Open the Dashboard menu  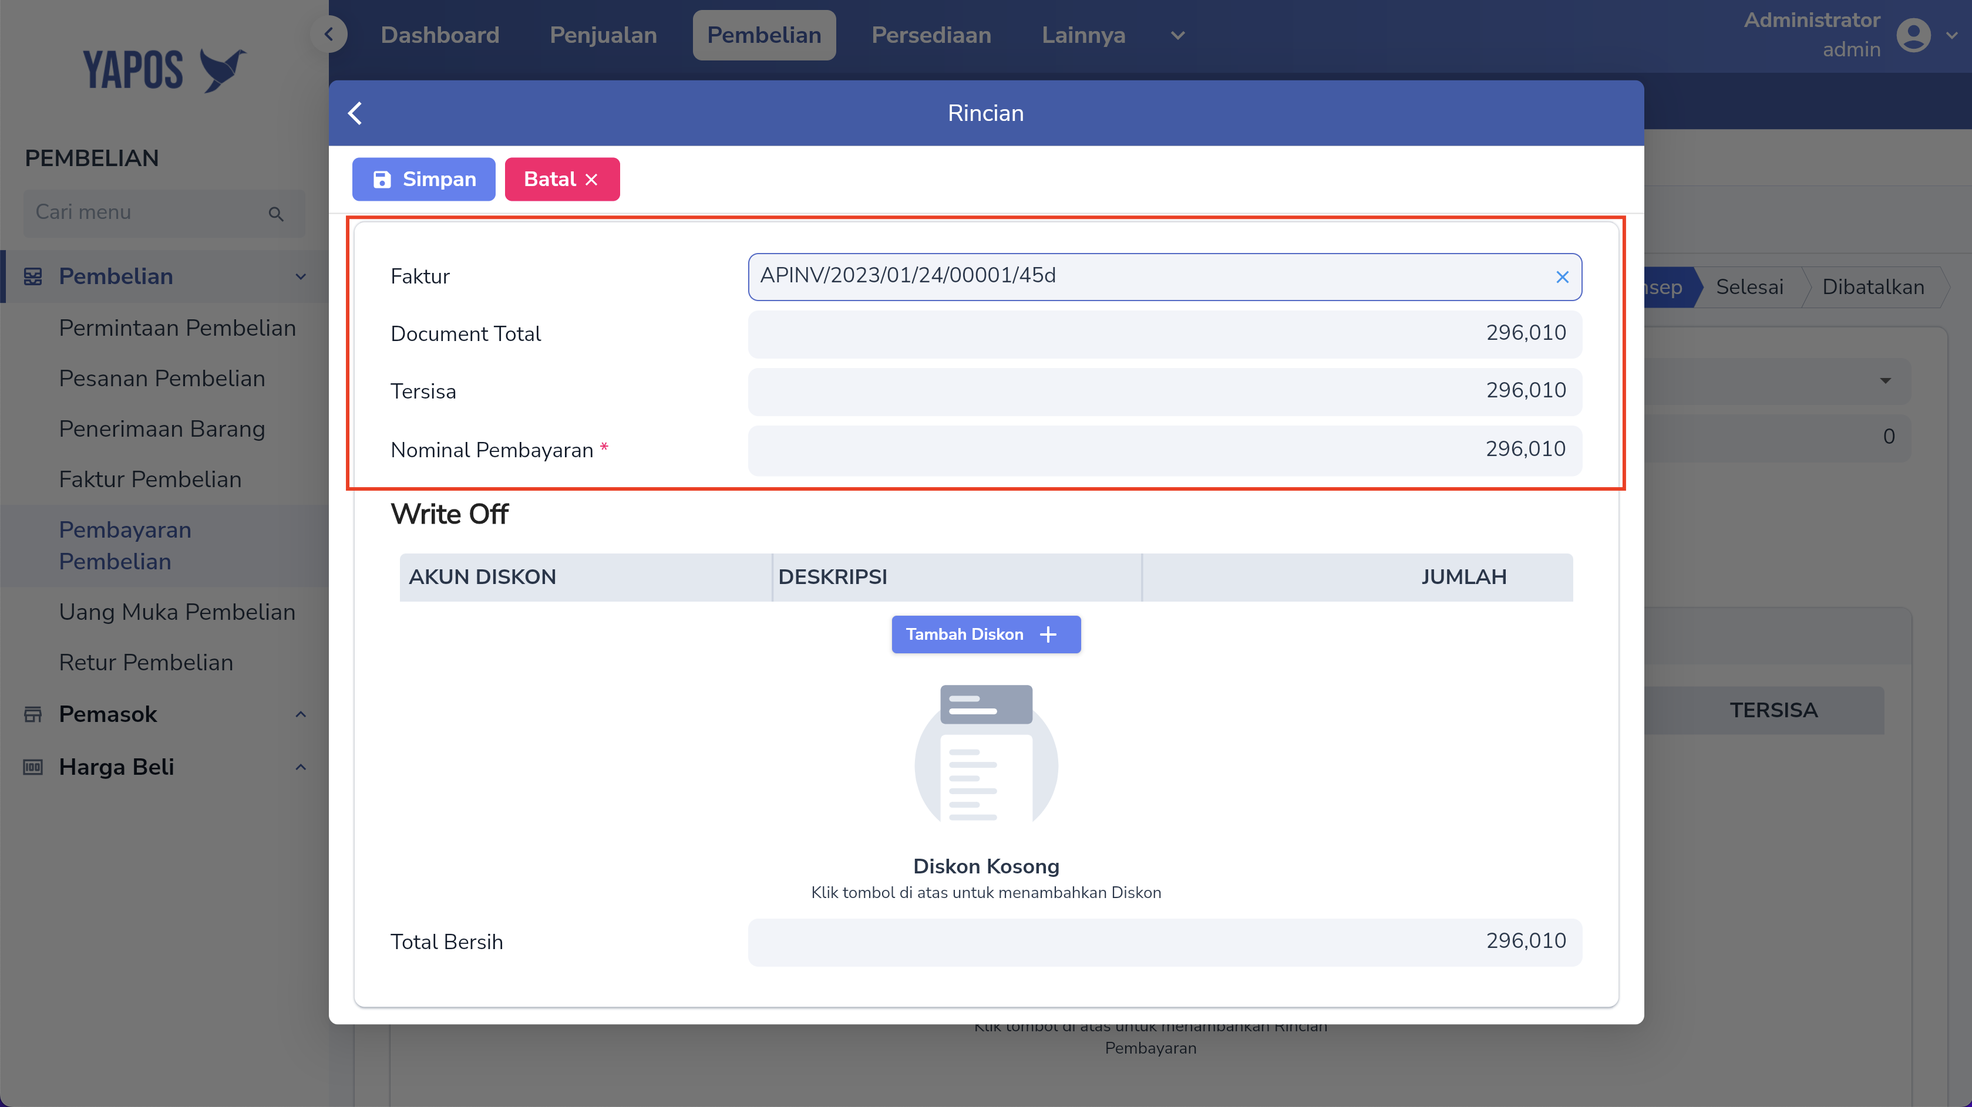click(440, 35)
